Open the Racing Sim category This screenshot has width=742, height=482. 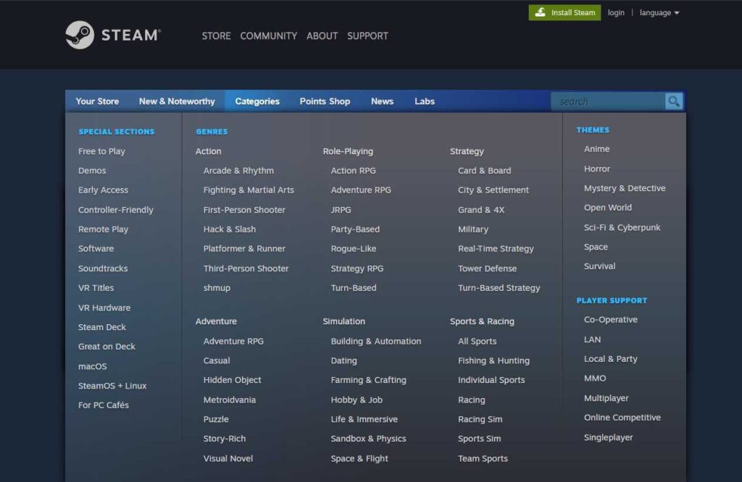pos(480,419)
